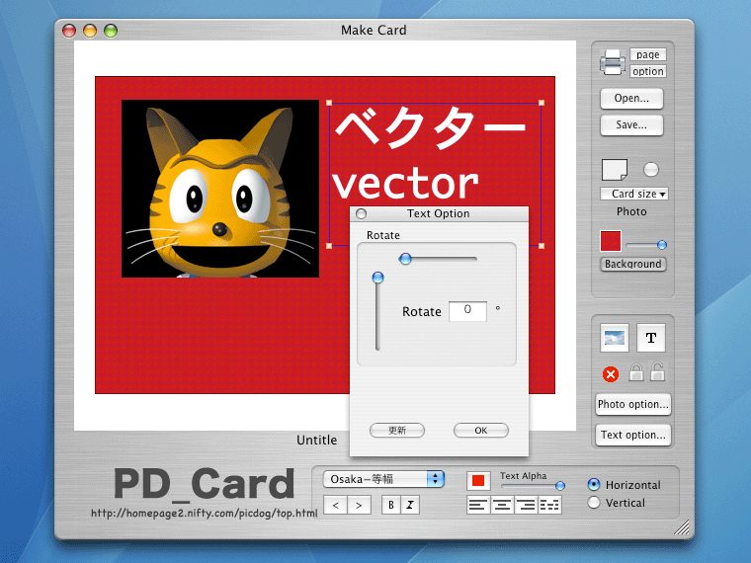Click the top-left text box handle
Viewport: 751px width, 563px height.
[x=329, y=103]
